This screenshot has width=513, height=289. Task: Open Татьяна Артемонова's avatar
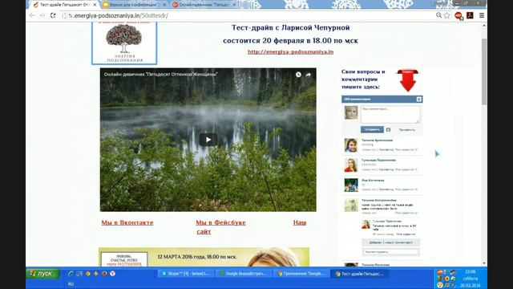click(351, 145)
